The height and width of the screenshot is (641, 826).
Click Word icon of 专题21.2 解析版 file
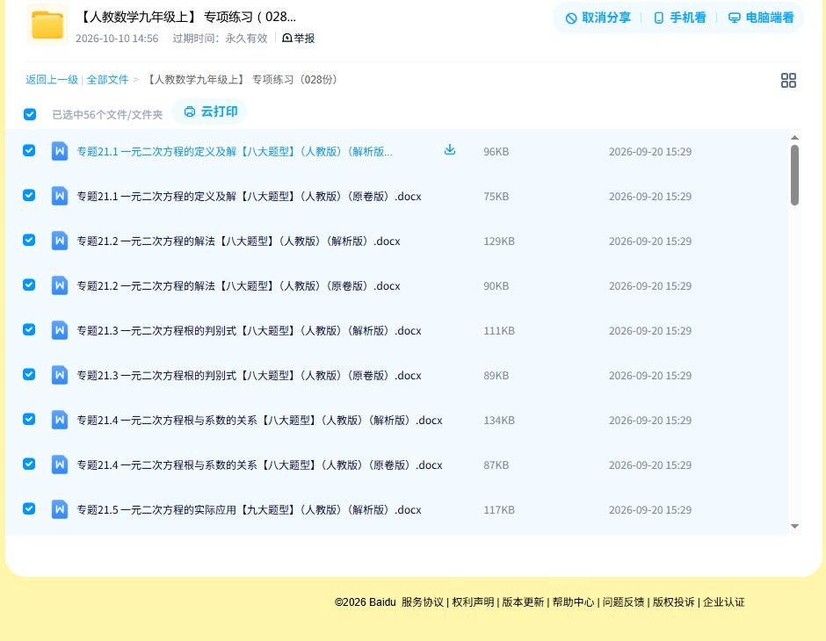pyautogui.click(x=60, y=241)
